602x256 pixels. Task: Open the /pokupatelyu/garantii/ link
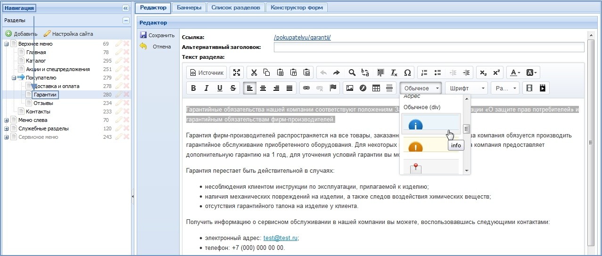(x=302, y=37)
